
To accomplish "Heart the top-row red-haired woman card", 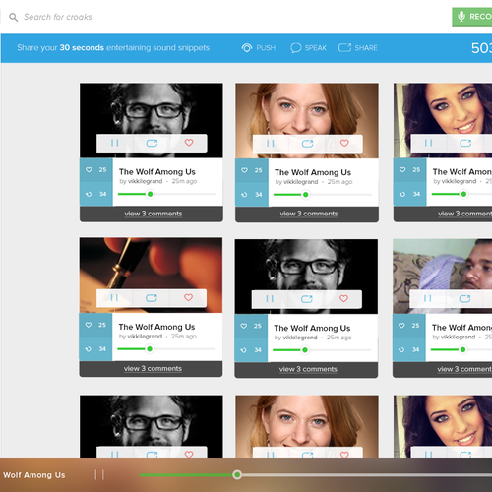I will click(344, 144).
